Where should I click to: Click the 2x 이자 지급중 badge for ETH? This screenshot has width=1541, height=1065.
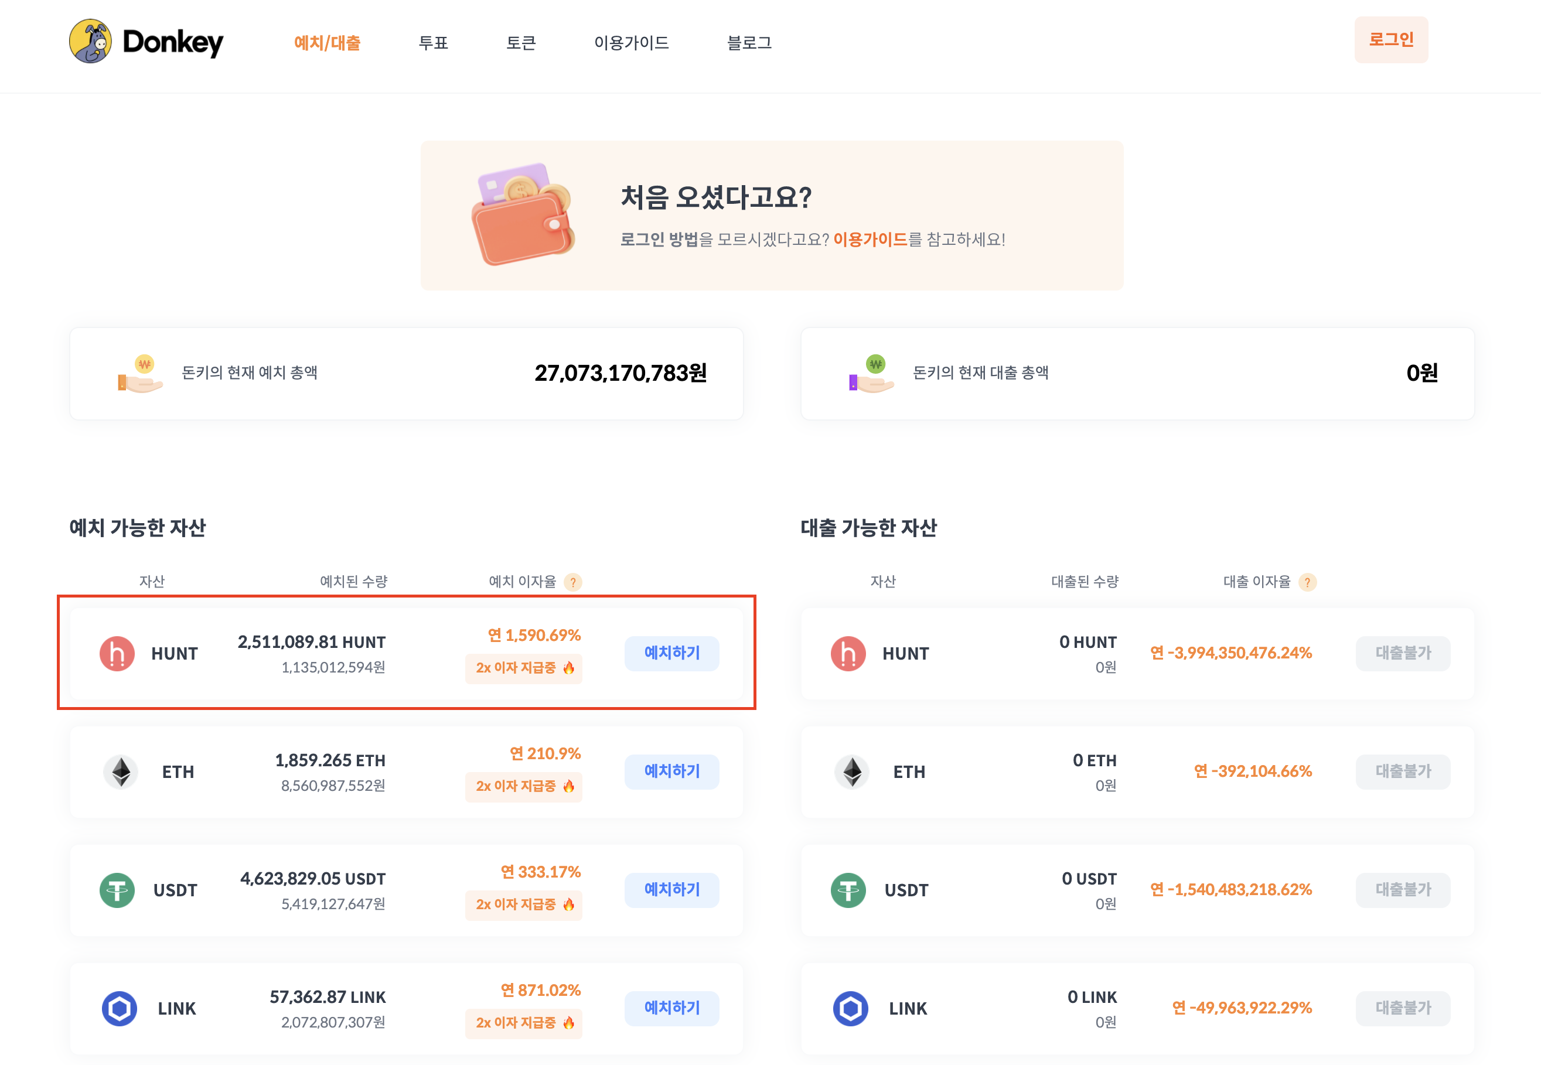coord(523,786)
